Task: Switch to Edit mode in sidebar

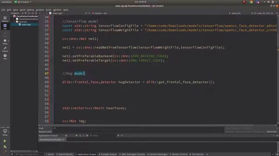Action: tap(5, 26)
